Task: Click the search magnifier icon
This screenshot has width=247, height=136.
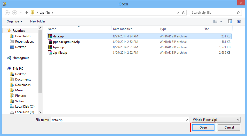Action: tap(238, 13)
